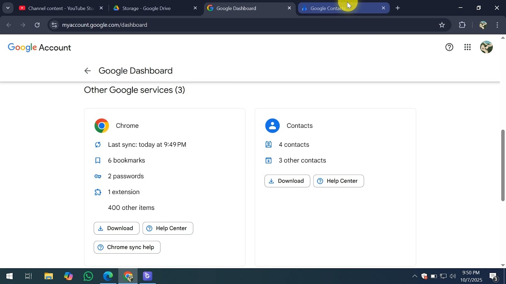Click the '6 bookmarks' text

point(126,161)
